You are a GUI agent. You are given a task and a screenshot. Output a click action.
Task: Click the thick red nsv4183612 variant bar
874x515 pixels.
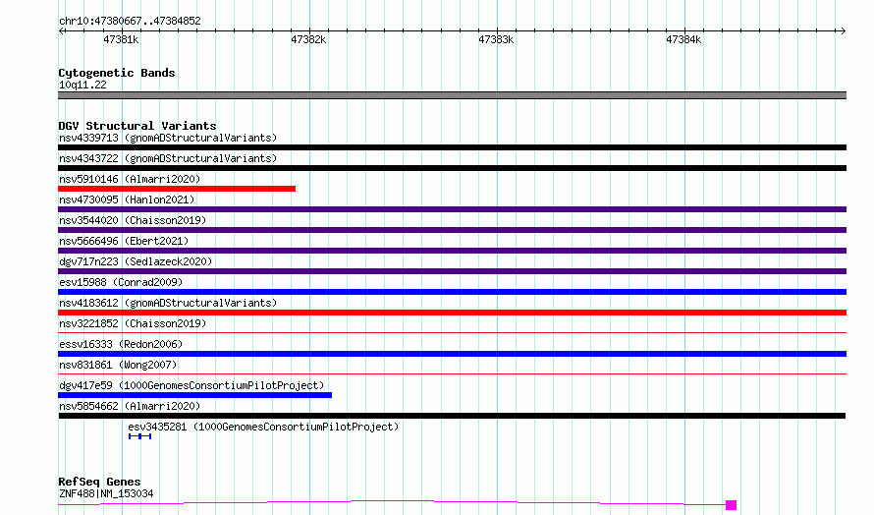click(x=452, y=313)
